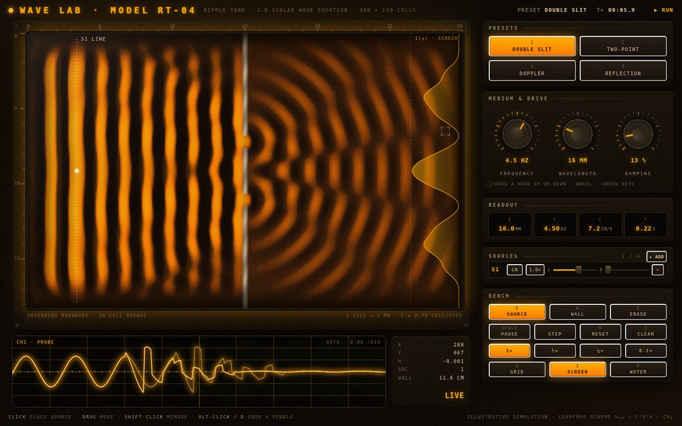Viewport: 682px width, 426px height.
Task: Click the probe X value 288
Action: 459,345
